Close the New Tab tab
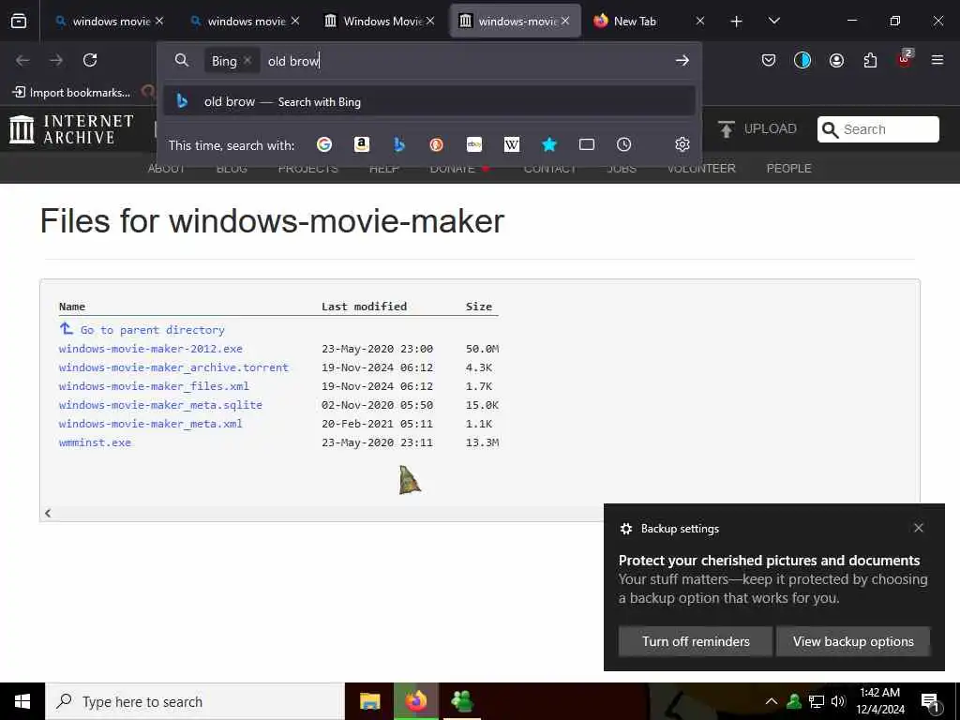The width and height of the screenshot is (960, 720). pyautogui.click(x=700, y=21)
